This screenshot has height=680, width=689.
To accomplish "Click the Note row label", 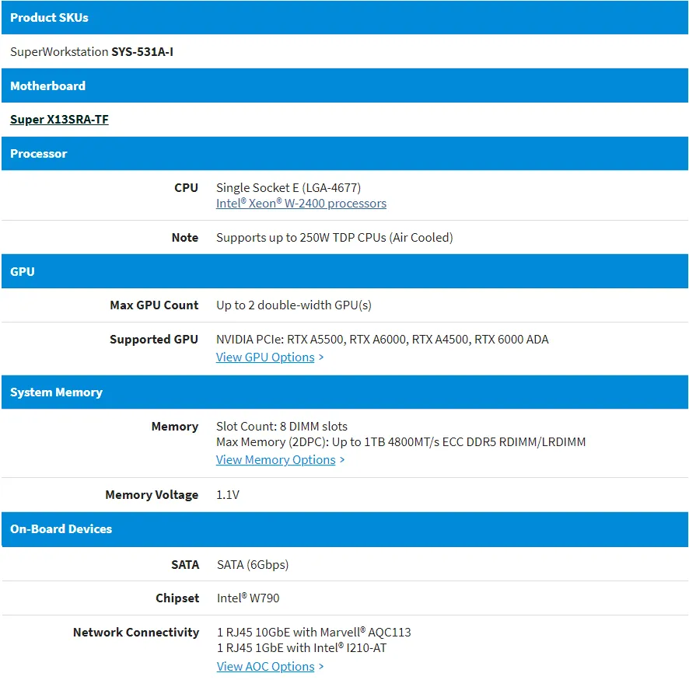I will coord(185,238).
